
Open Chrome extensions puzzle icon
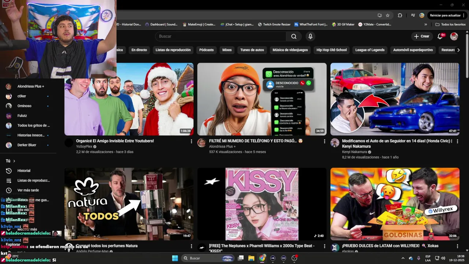coord(400,15)
